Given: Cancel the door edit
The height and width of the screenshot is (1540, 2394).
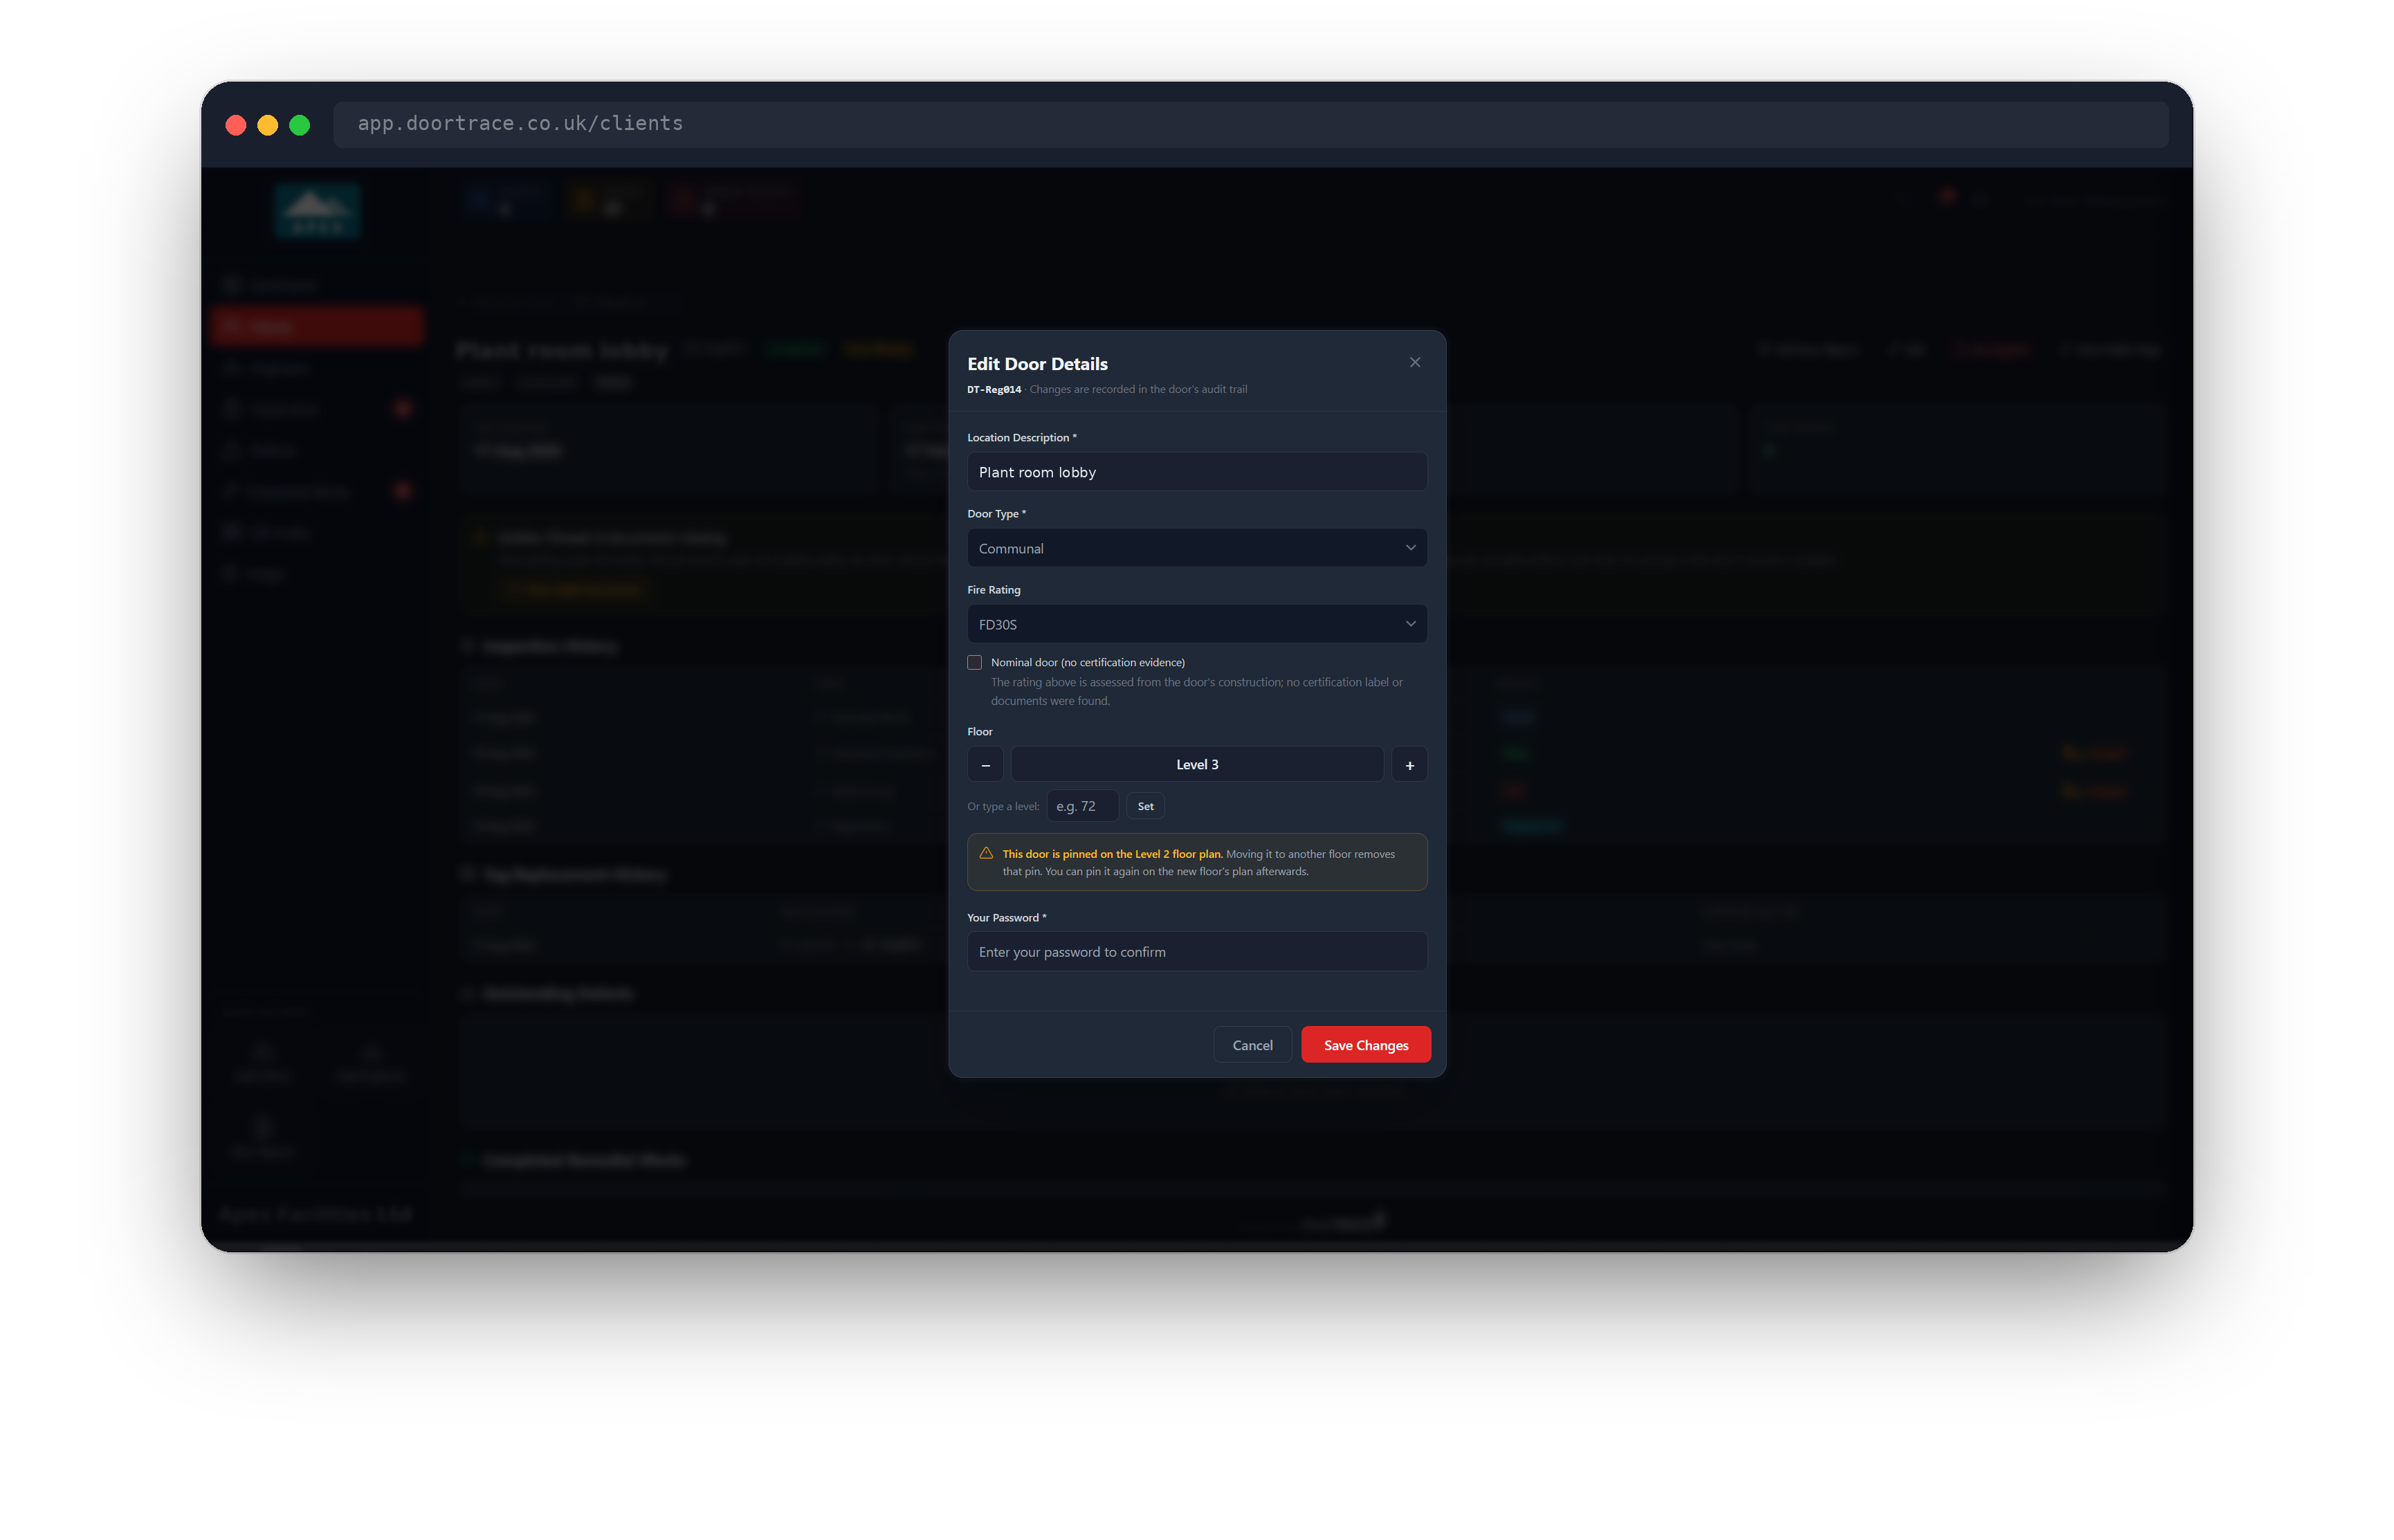Looking at the screenshot, I should [1252, 1045].
